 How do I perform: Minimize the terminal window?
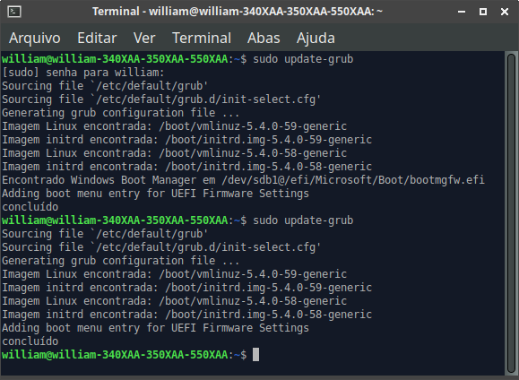(462, 12)
